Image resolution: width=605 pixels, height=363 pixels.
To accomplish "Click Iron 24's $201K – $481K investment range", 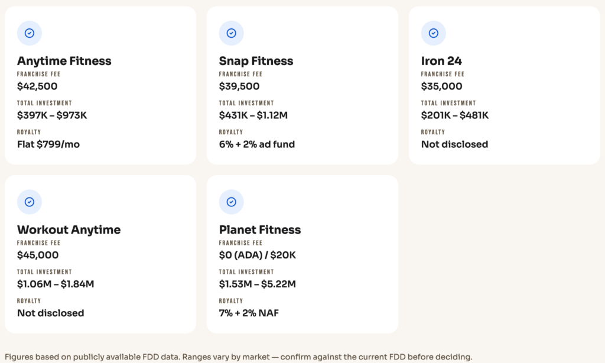I will coord(455,115).
